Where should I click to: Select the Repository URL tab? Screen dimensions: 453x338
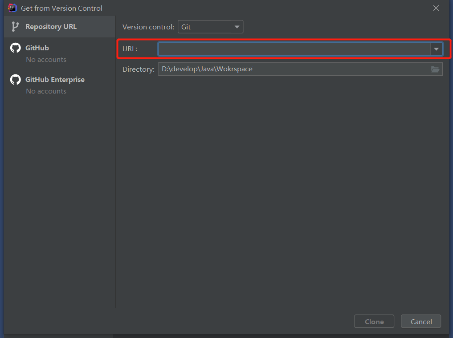click(x=60, y=27)
